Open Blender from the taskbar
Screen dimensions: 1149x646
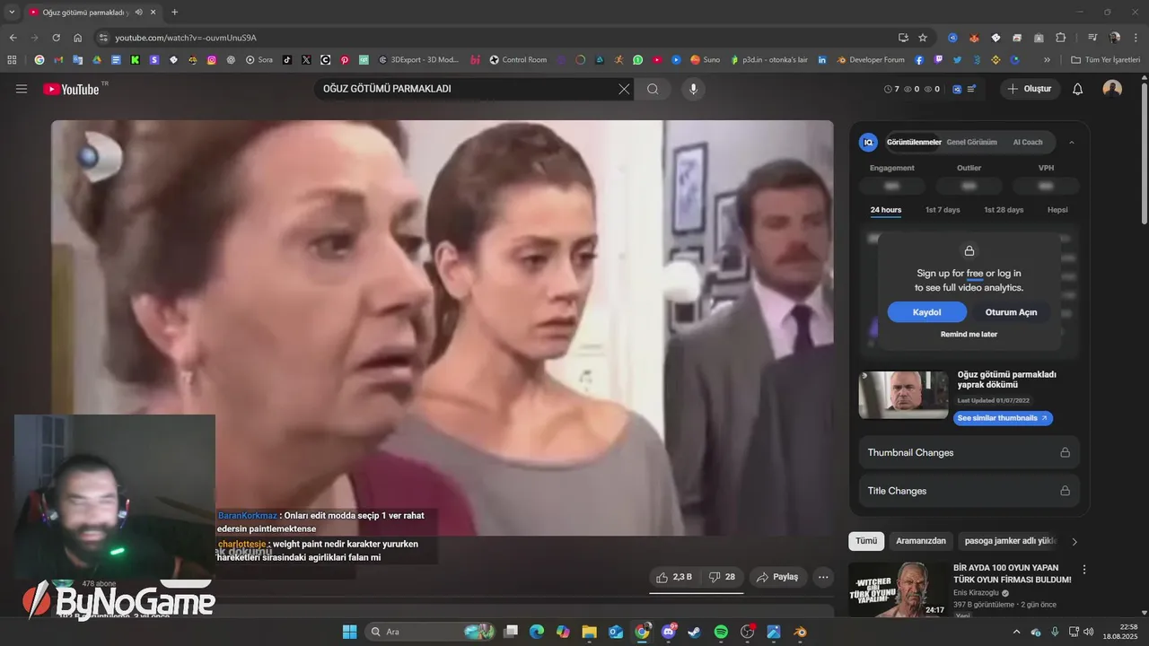pyautogui.click(x=799, y=632)
